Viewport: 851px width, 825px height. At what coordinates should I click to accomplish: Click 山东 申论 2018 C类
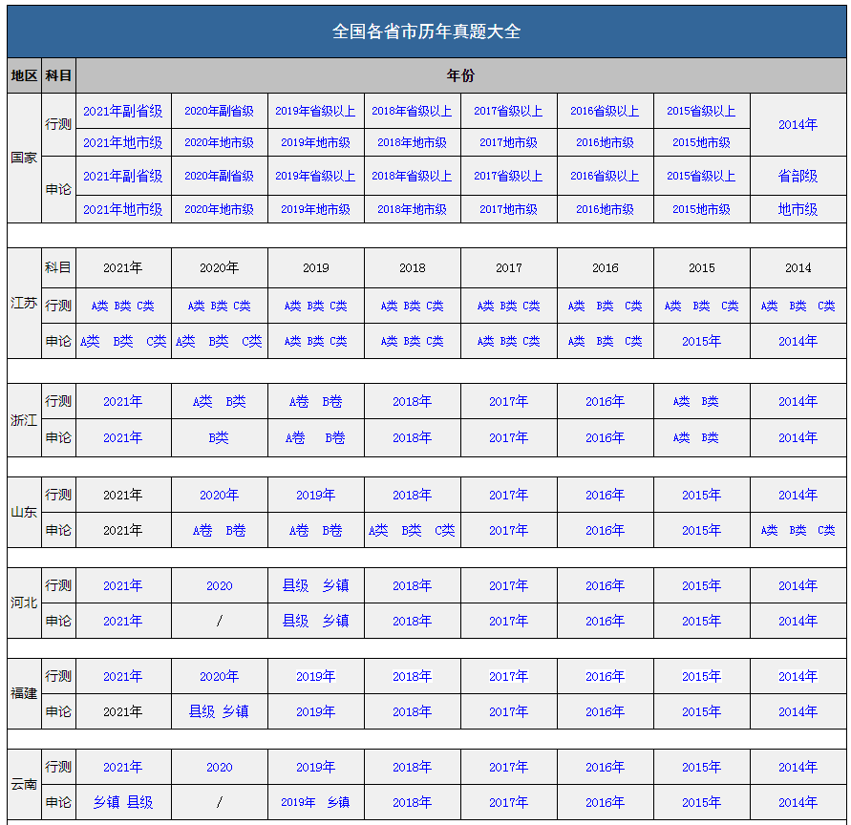click(445, 530)
